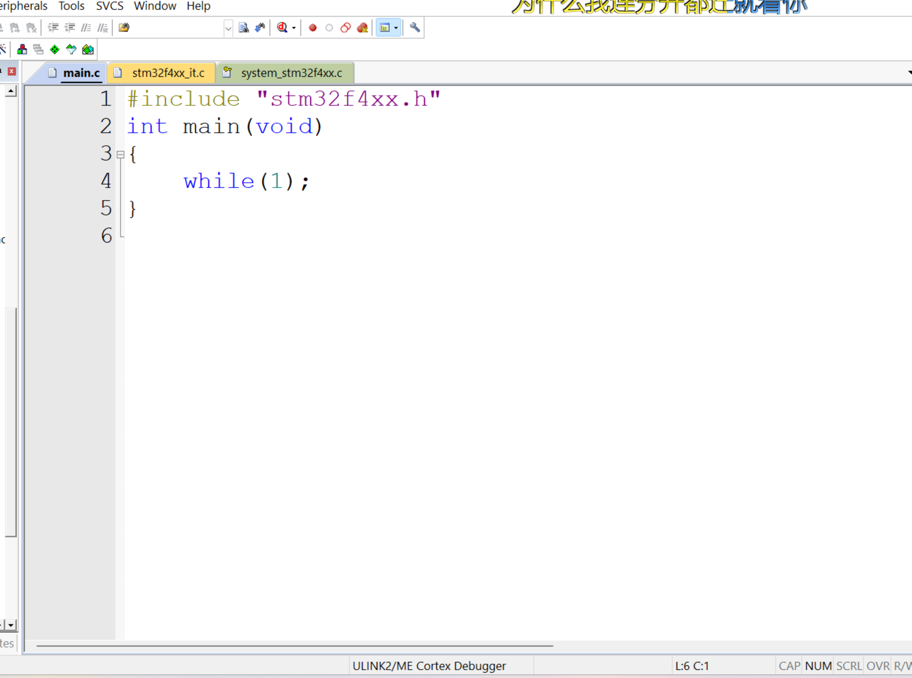Image resolution: width=912 pixels, height=678 pixels.
Task: Disable all breakpoints icon
Action: tap(345, 28)
